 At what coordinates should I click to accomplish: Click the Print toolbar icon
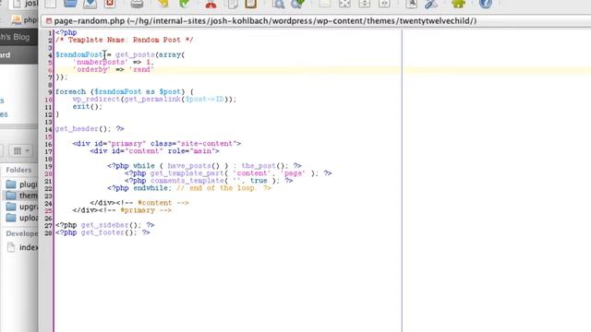(137, 4)
